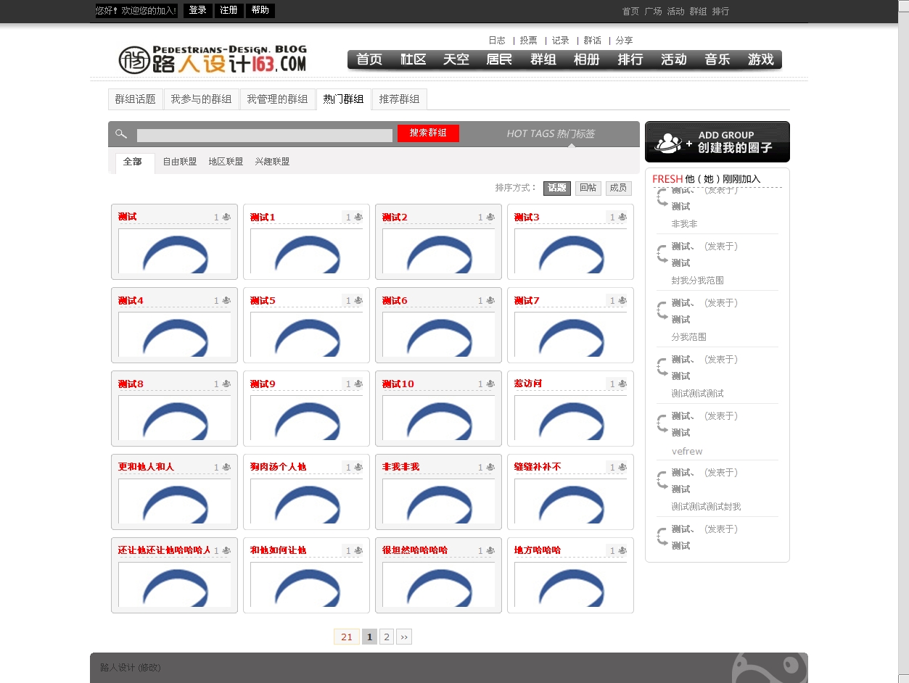The height and width of the screenshot is (683, 909).
Task: Open the 狗肉汤个人他 group title
Action: [x=278, y=467]
